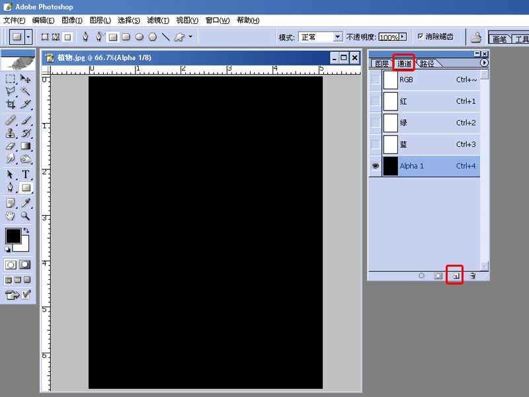The height and width of the screenshot is (397, 529).
Task: Show the RGB channel visibility
Action: 375,79
